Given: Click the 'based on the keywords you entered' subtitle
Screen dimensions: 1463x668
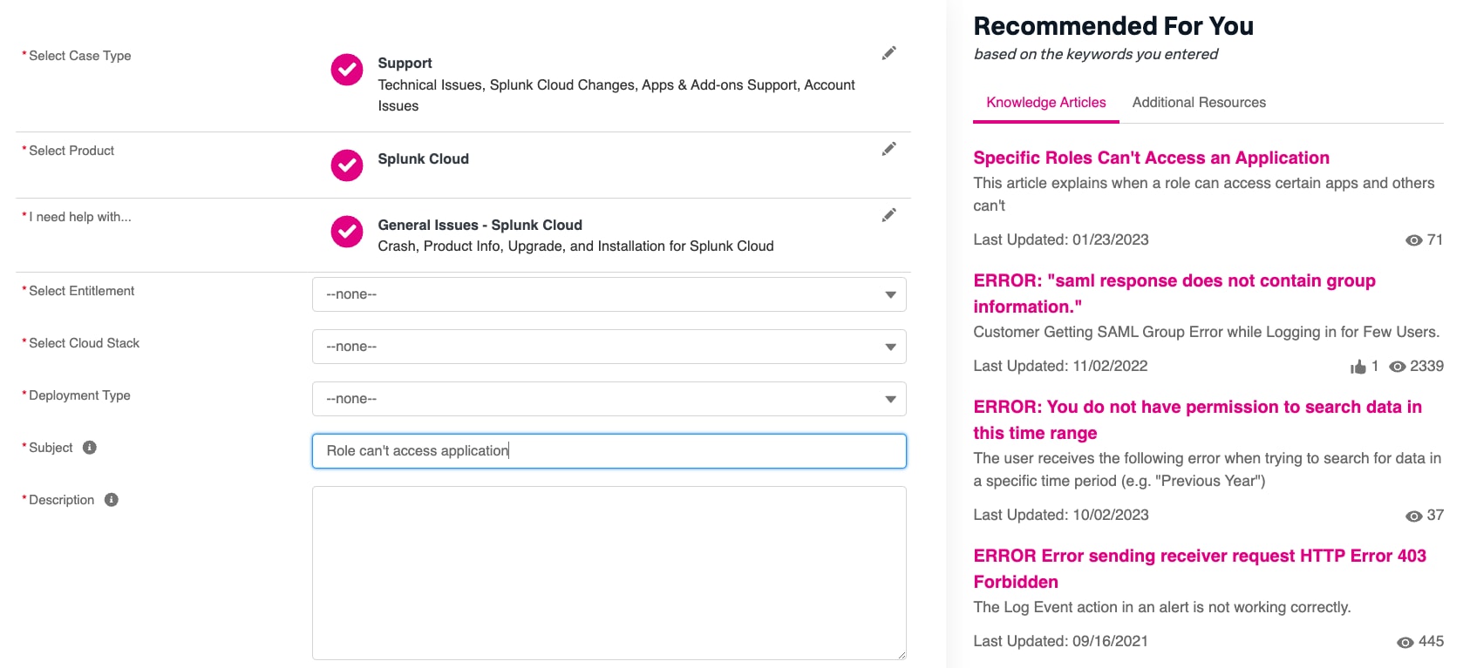Looking at the screenshot, I should tap(1096, 54).
